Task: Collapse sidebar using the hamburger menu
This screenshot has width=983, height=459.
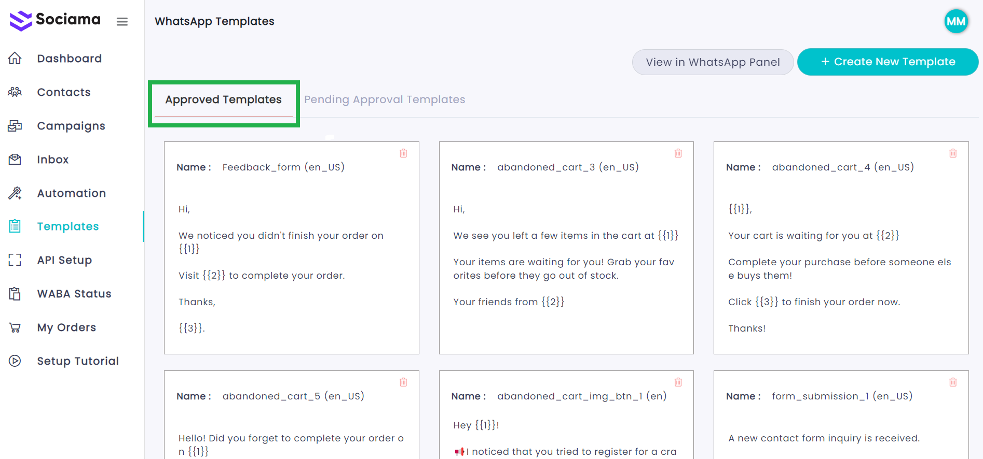Action: point(122,22)
